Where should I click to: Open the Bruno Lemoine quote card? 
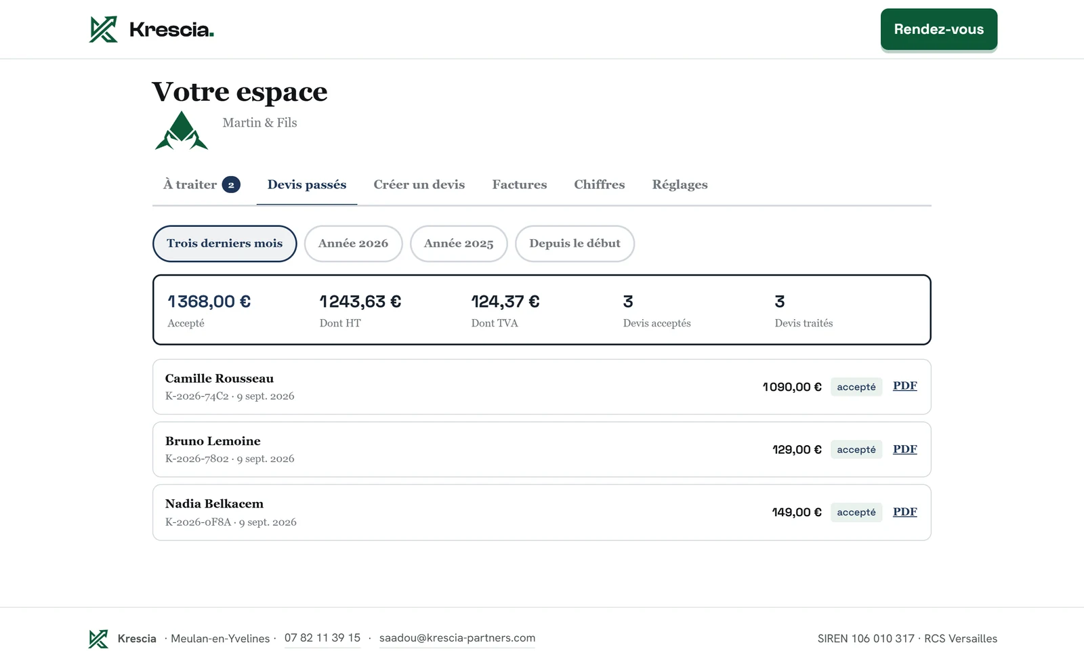tap(542, 450)
